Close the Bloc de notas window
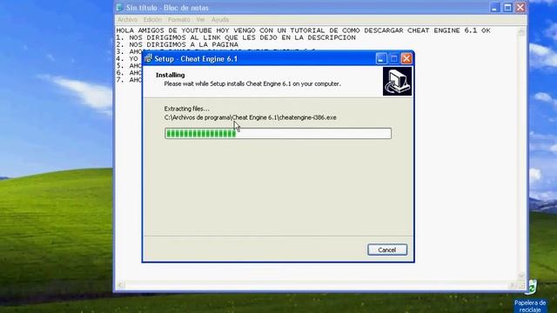The width and height of the screenshot is (557, 313). click(x=520, y=8)
